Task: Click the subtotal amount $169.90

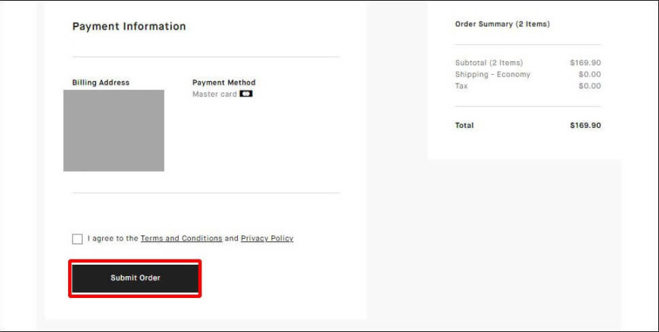Action: (586, 63)
